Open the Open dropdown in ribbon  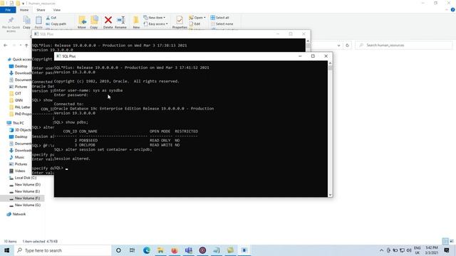pyautogui.click(x=197, y=17)
